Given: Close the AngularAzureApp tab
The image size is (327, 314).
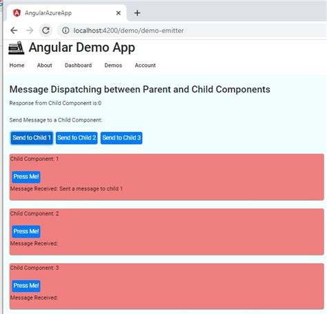Looking at the screenshot, I should click(119, 13).
